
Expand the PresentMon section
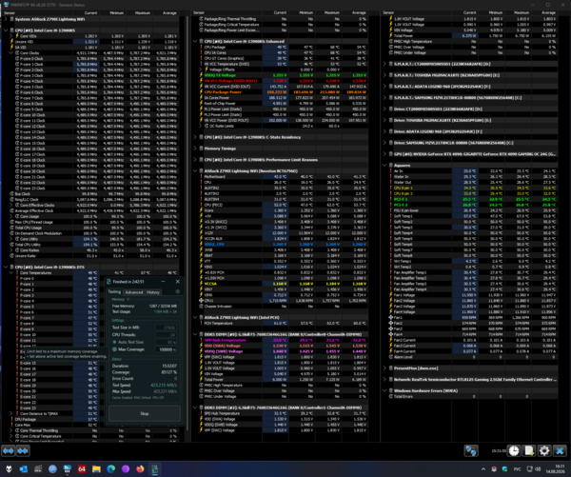tap(384, 368)
